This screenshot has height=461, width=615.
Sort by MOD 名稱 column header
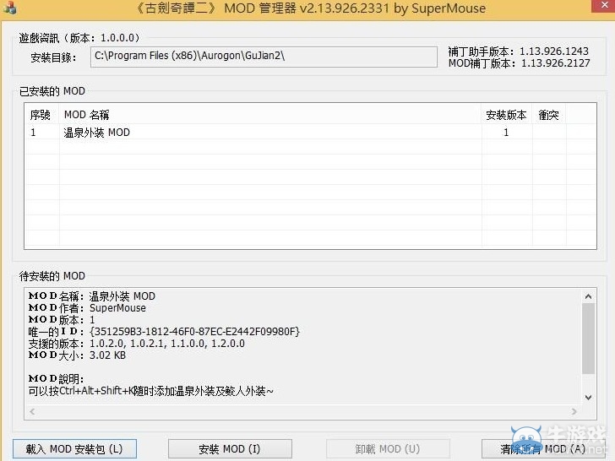270,115
